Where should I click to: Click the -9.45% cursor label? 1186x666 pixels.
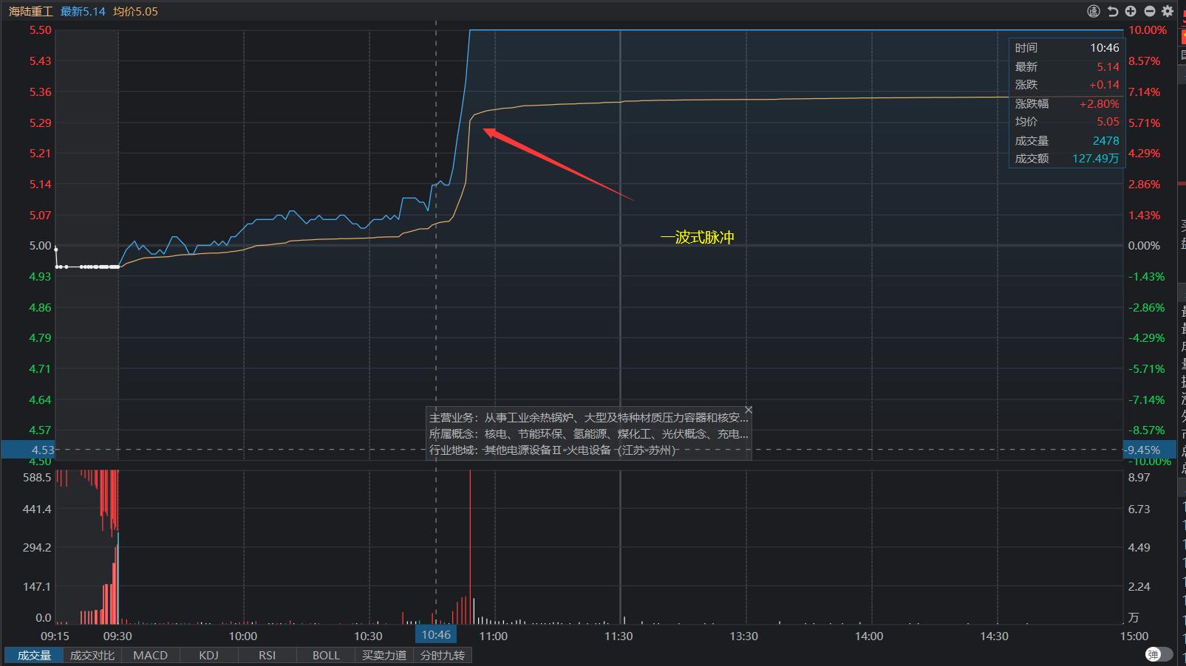pos(1148,450)
